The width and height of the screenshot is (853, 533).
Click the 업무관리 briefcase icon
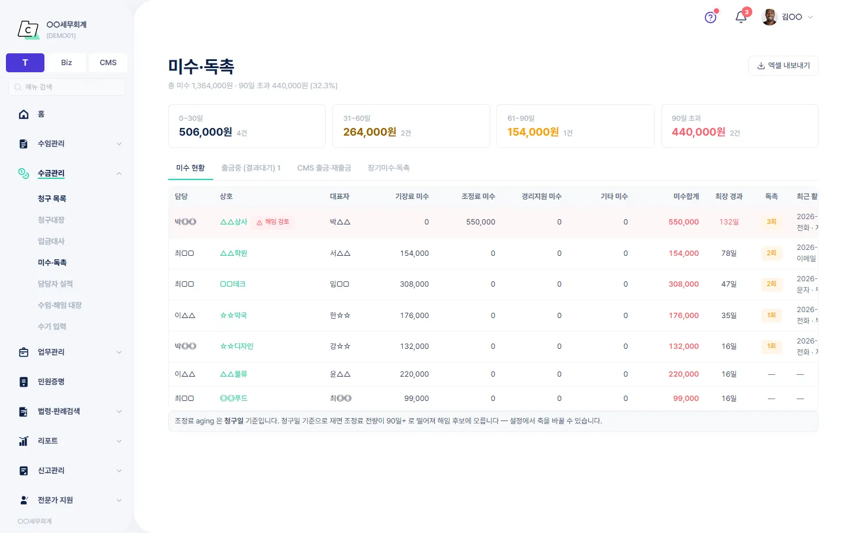[24, 352]
